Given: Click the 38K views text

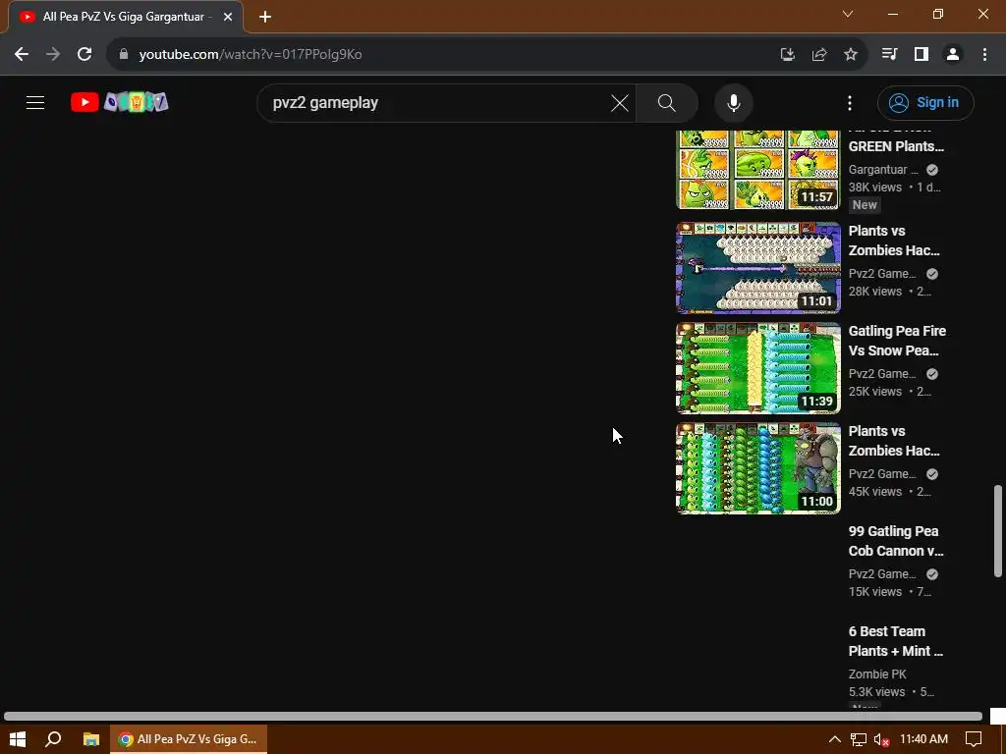Looking at the screenshot, I should (875, 188).
